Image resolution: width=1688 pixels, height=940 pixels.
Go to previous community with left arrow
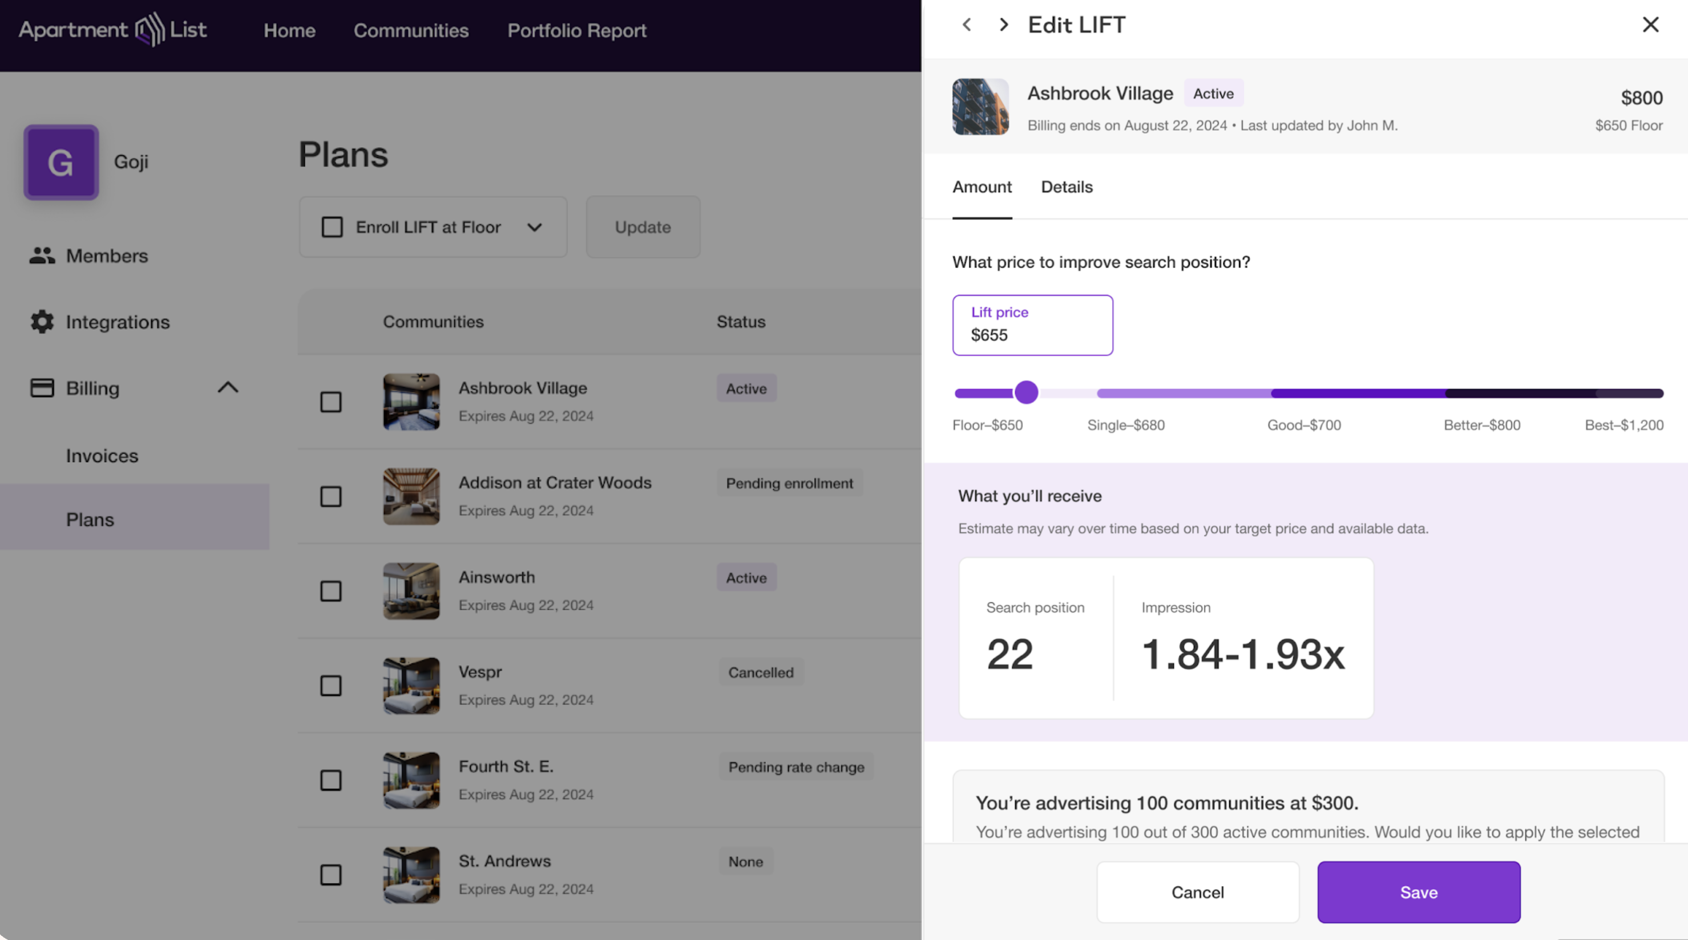click(x=967, y=25)
